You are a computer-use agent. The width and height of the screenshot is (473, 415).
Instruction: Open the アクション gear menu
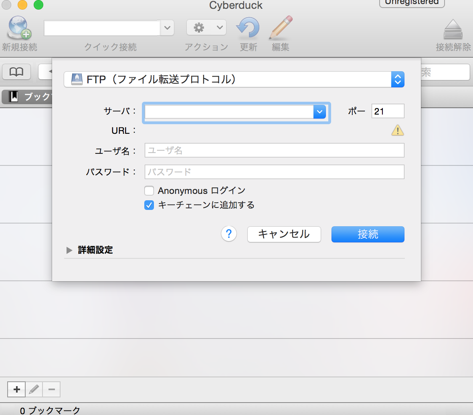tap(206, 27)
